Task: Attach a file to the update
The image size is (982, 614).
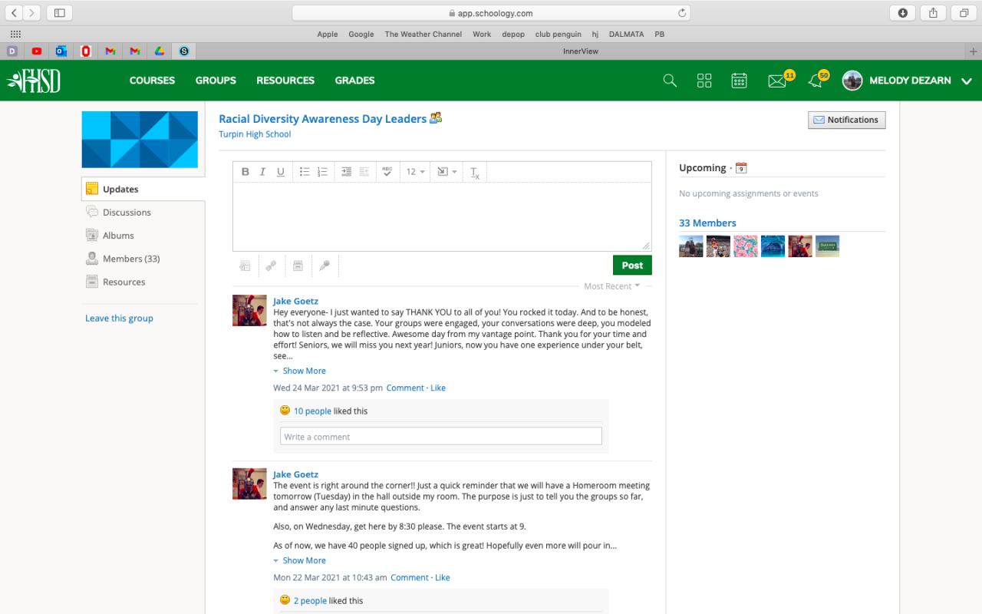Action: tap(245, 266)
